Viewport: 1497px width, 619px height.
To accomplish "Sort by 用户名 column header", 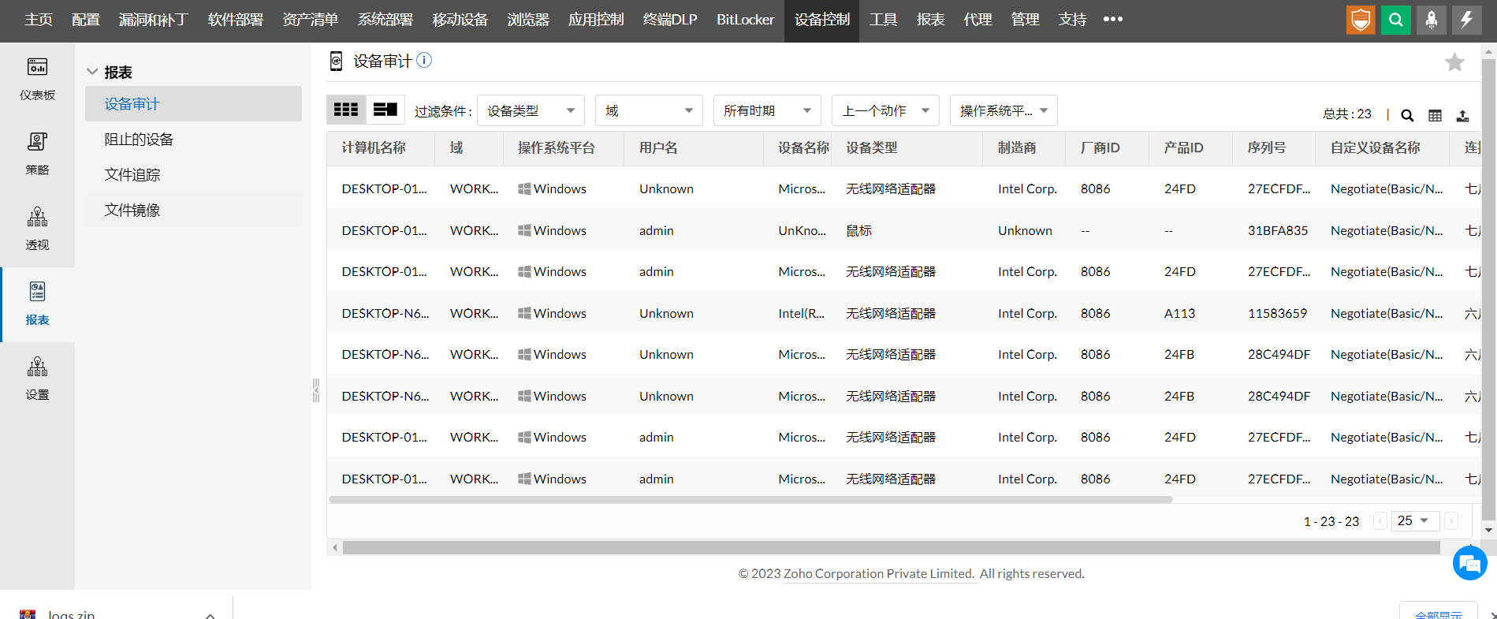I will pos(658,147).
